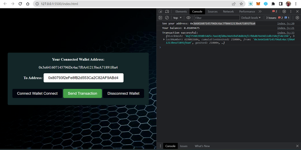301x150 pixels.
Task: Reload the page
Action: tap(20, 4)
